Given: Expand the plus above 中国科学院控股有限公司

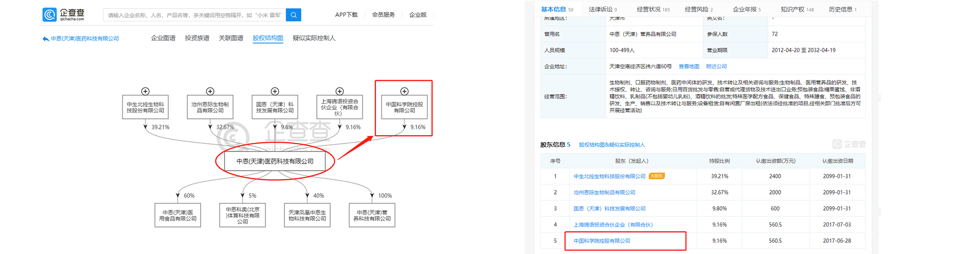Looking at the screenshot, I should (404, 91).
